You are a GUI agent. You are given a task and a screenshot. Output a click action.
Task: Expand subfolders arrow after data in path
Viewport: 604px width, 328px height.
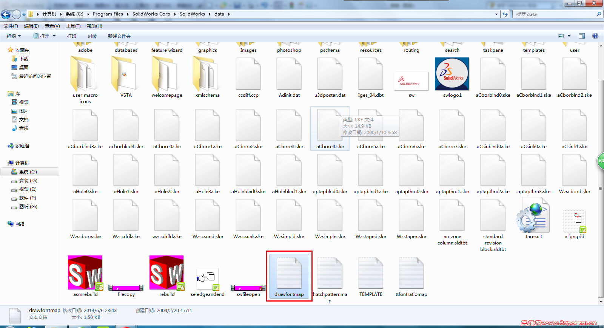tap(229, 14)
